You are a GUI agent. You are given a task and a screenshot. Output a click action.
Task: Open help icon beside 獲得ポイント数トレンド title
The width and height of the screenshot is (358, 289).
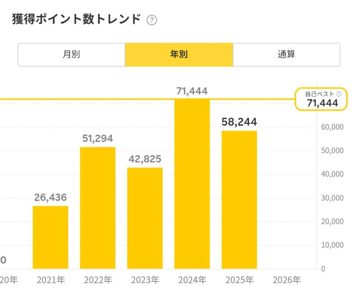point(152,20)
